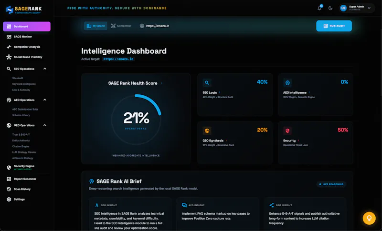Open Site Audit submenu item

click(18, 78)
